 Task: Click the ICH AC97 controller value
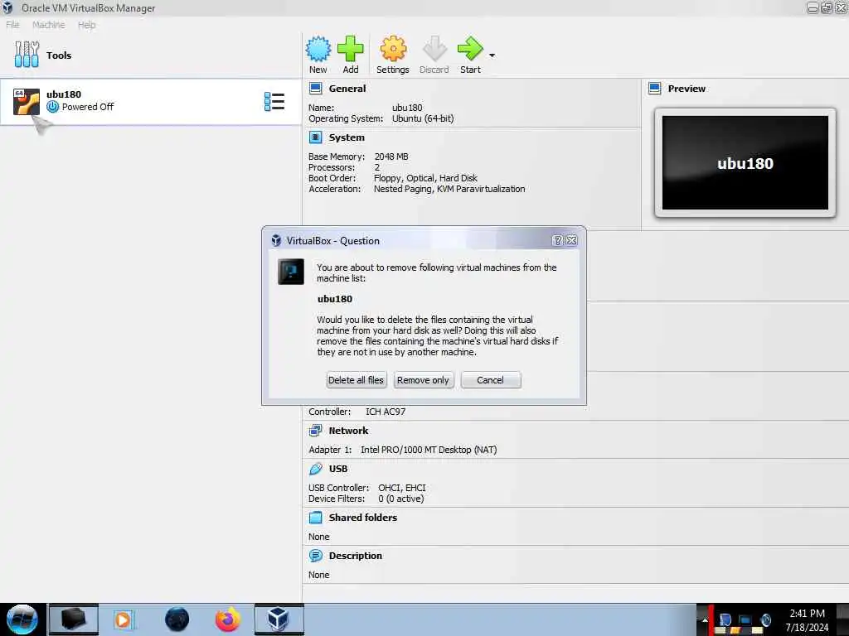point(386,412)
